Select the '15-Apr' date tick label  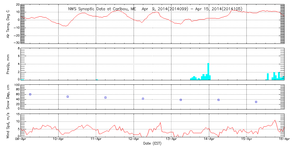click(x=247, y=140)
